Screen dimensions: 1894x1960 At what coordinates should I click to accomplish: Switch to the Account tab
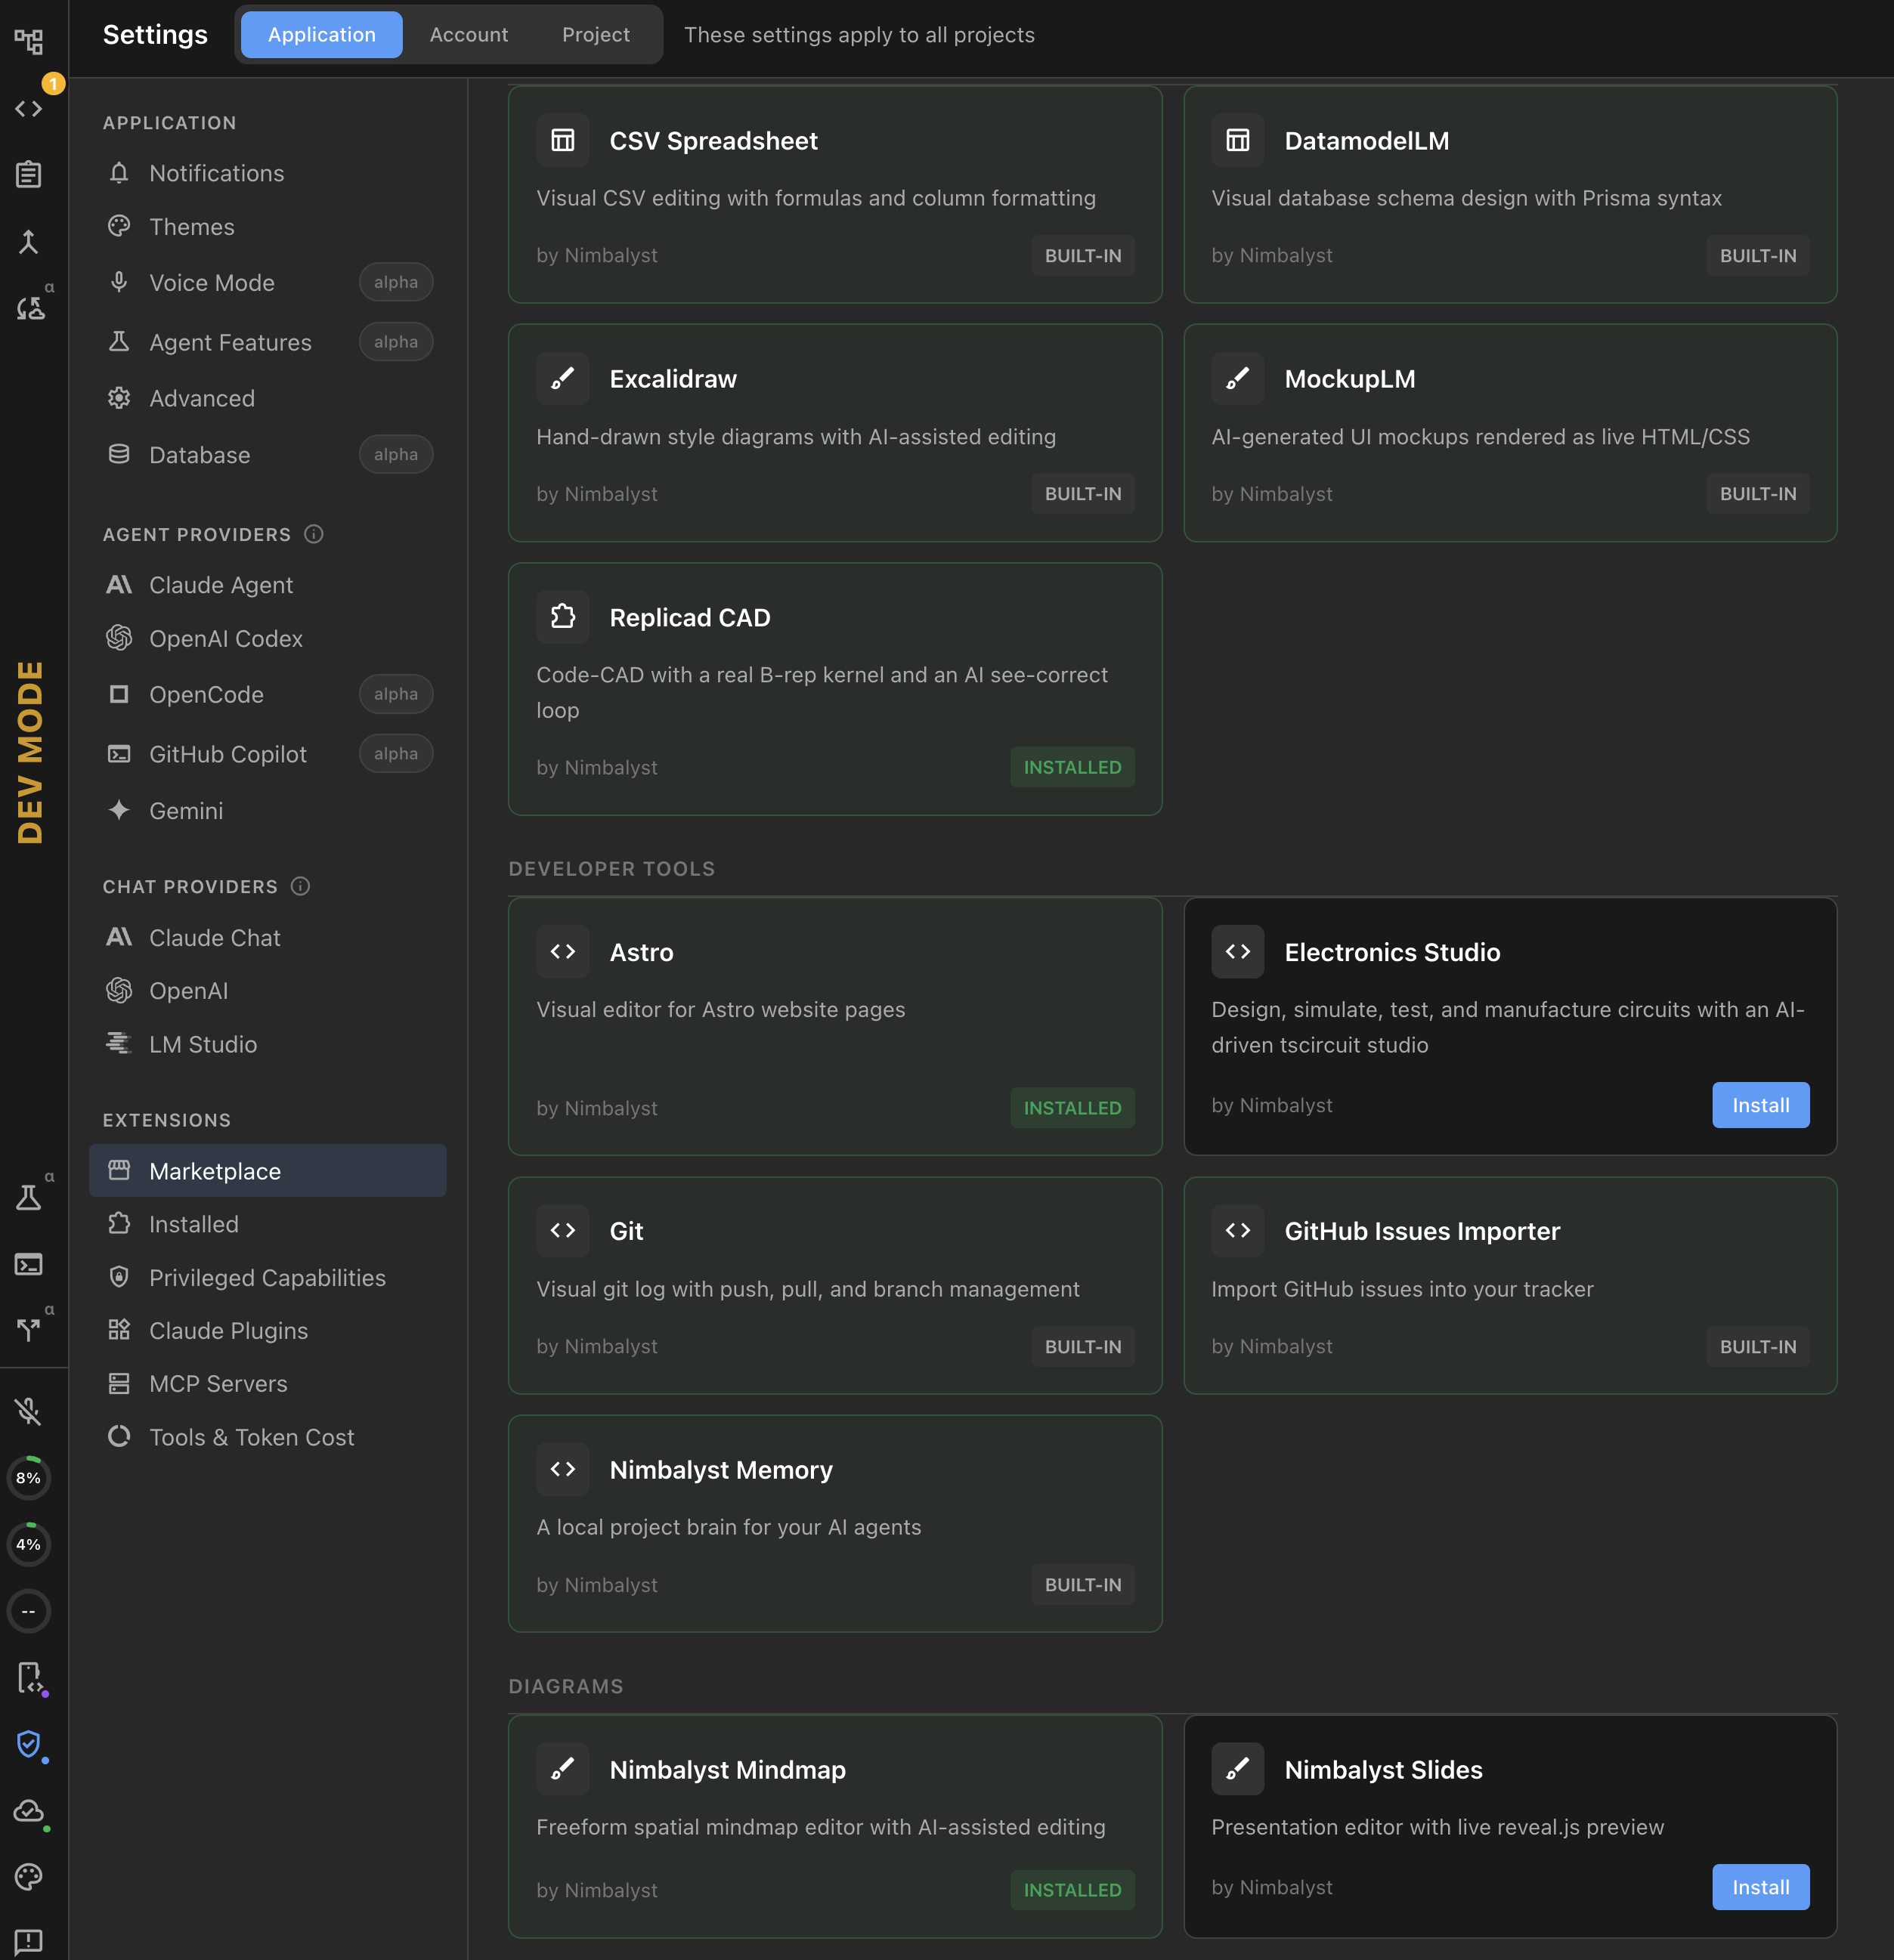coord(469,35)
